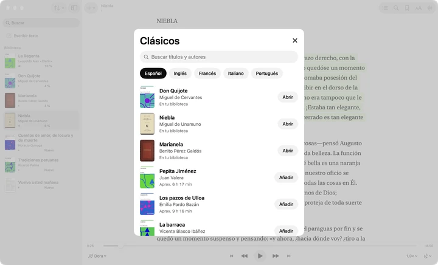Image resolution: width=438 pixels, height=265 pixels.
Task: Open the 1,0x playback speed dropdown
Action: pyautogui.click(x=412, y=256)
